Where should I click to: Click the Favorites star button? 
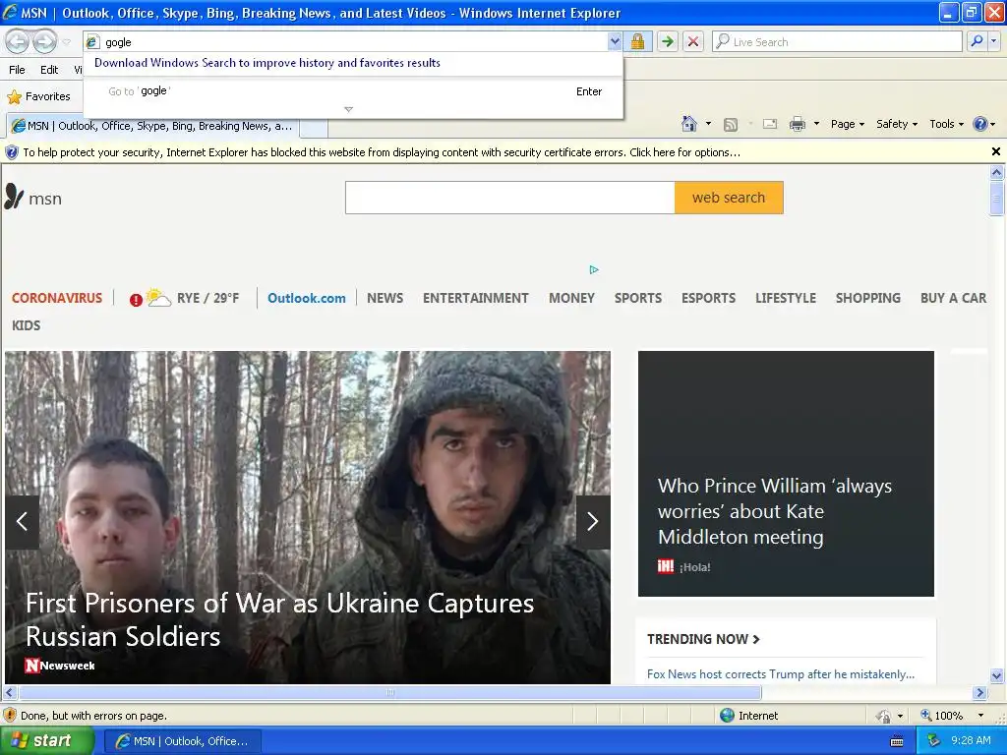click(x=38, y=96)
